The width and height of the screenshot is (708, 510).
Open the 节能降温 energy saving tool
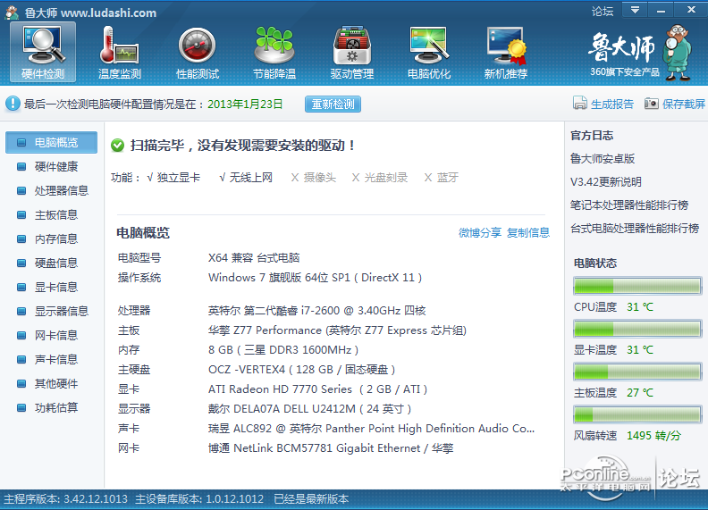point(274,53)
